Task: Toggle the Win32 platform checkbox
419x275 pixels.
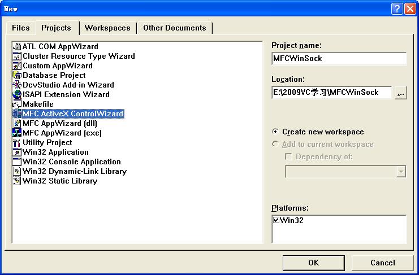Action: (x=277, y=220)
